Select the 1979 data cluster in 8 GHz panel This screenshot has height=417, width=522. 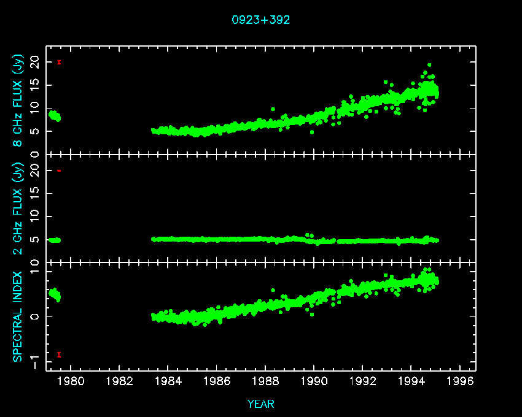point(55,115)
